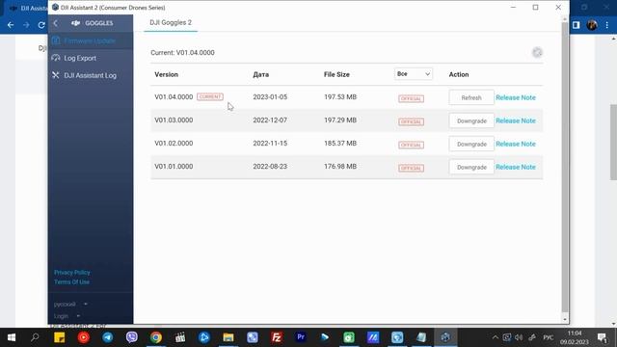Image resolution: width=617 pixels, height=347 pixels.
Task: Show hidden system tray icons
Action: pyautogui.click(x=495, y=337)
